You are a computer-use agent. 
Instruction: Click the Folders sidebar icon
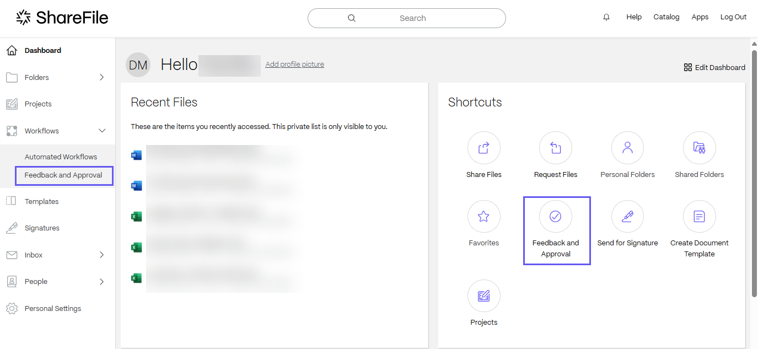pos(12,77)
